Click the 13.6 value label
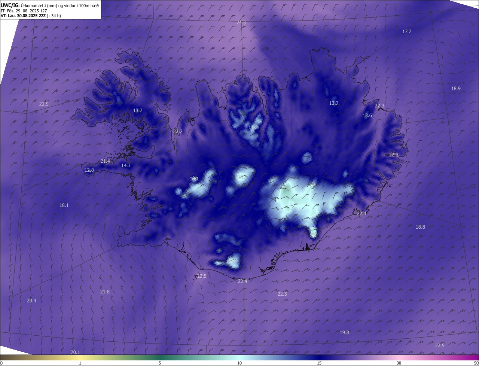 367,116
